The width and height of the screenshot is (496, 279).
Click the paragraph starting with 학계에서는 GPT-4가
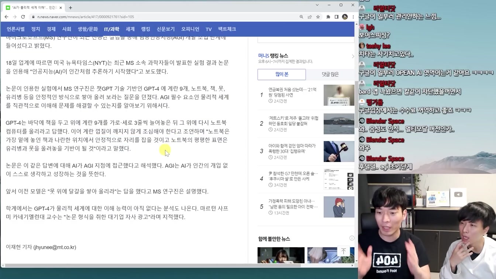click(x=117, y=213)
